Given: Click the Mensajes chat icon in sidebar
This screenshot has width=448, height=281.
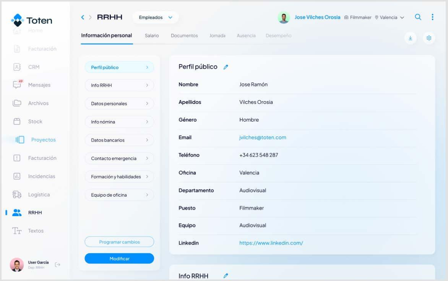Looking at the screenshot, I should 16,85.
